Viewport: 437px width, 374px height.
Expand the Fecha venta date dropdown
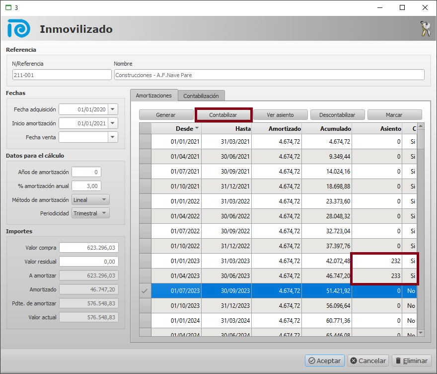[113, 137]
